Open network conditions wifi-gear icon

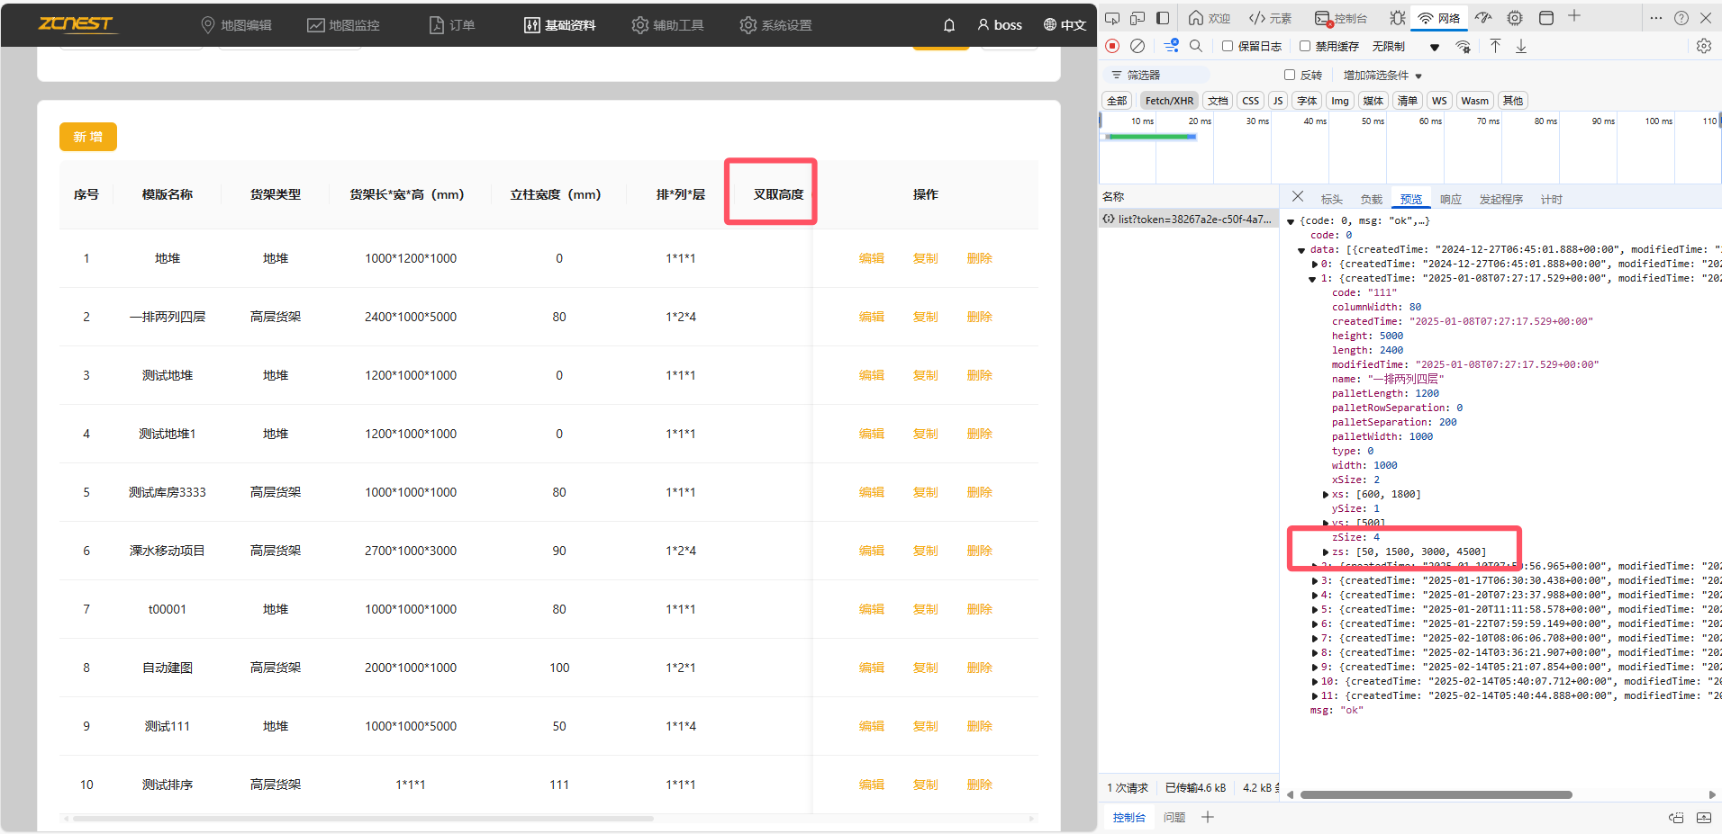click(x=1464, y=47)
